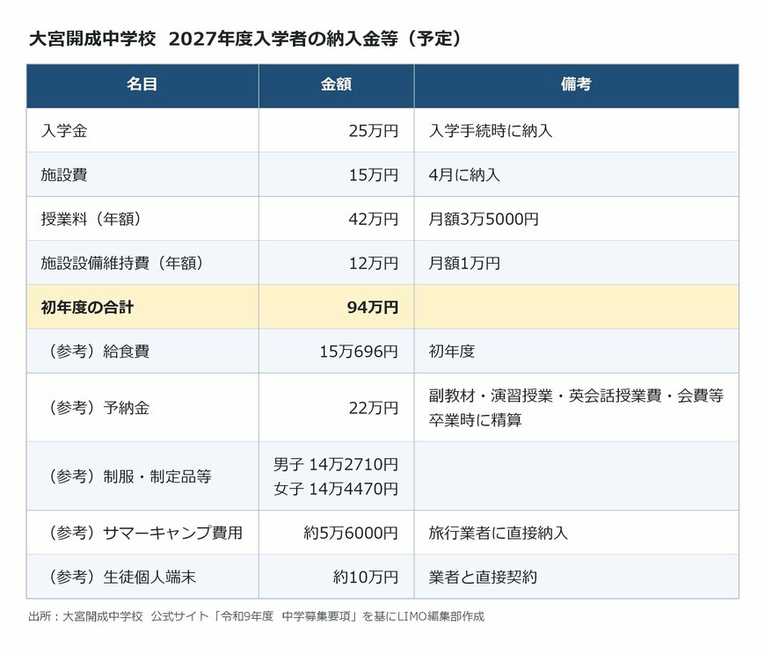Click the 月額3万5000円 note

click(x=484, y=219)
